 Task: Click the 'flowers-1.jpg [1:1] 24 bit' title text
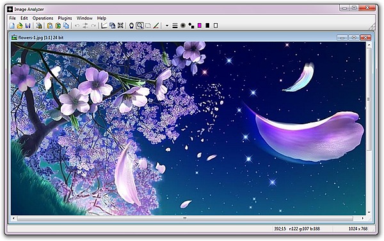pos(41,38)
